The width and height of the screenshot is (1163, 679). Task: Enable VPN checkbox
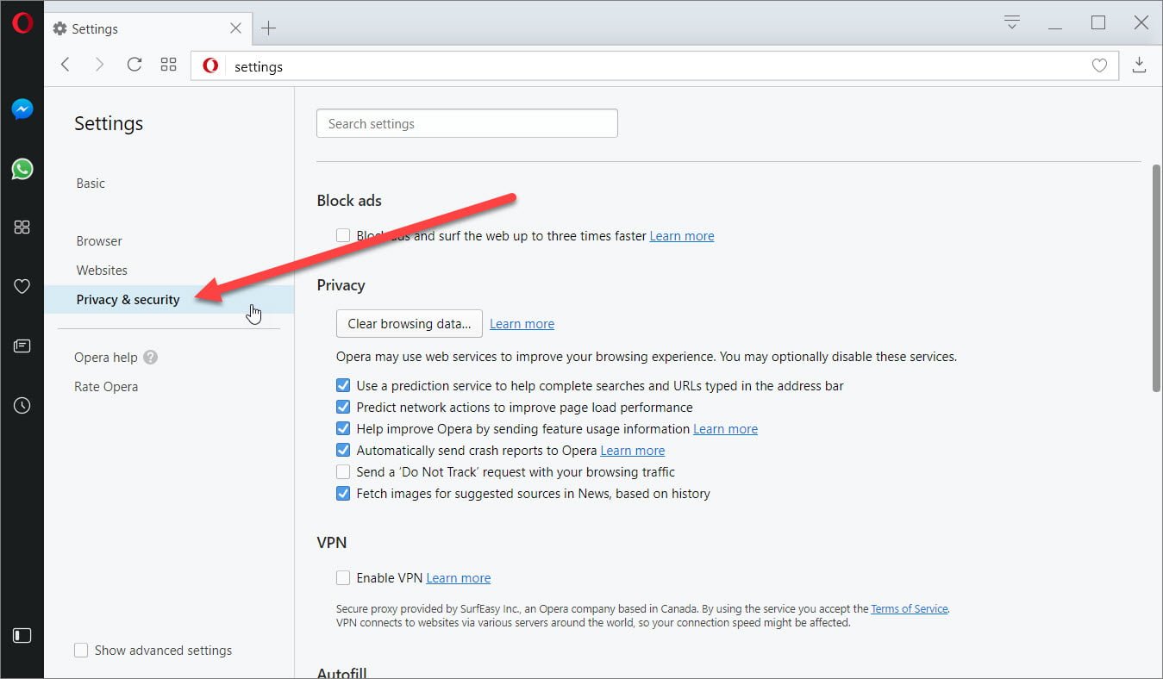343,578
